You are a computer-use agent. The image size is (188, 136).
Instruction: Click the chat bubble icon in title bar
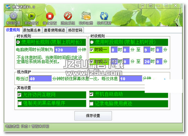(x=142, y=5)
